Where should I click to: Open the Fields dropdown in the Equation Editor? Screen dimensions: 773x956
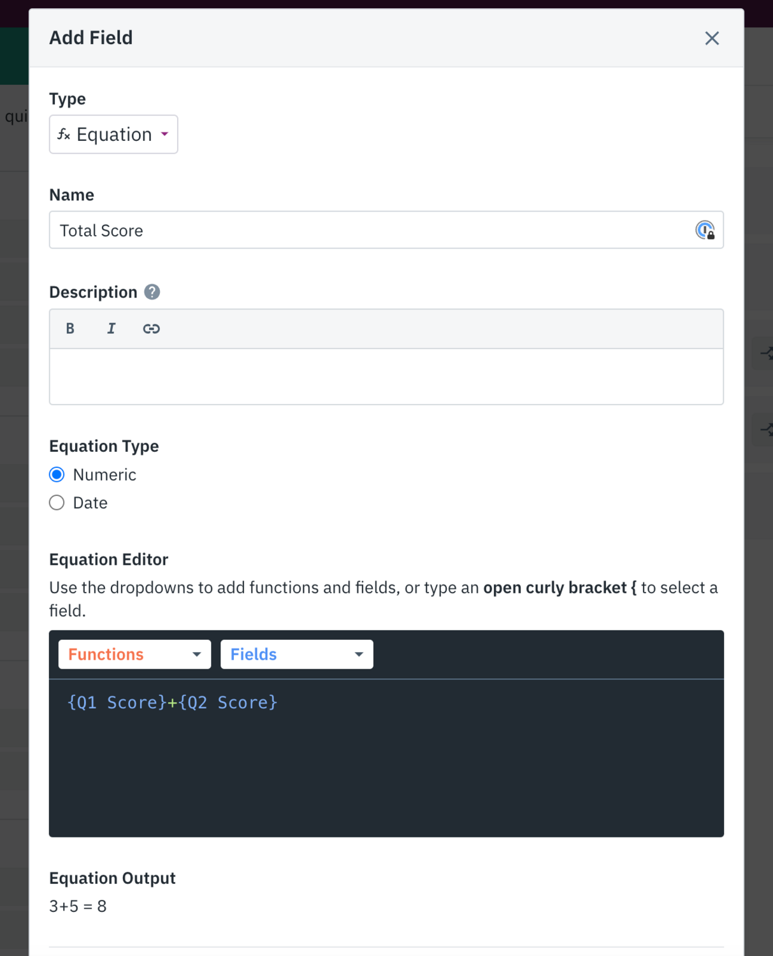pyautogui.click(x=296, y=654)
